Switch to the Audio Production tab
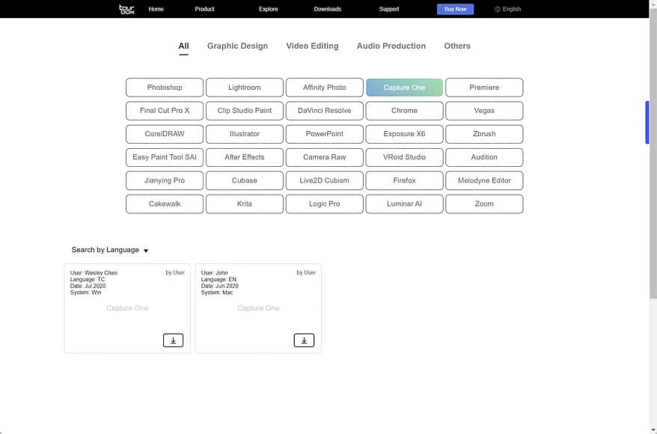This screenshot has width=657, height=434. click(391, 46)
